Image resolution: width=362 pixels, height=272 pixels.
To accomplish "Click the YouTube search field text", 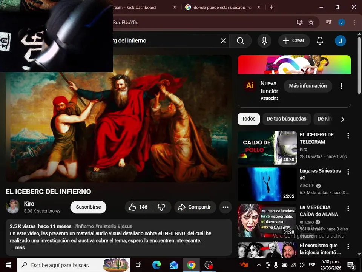I will 129,41.
